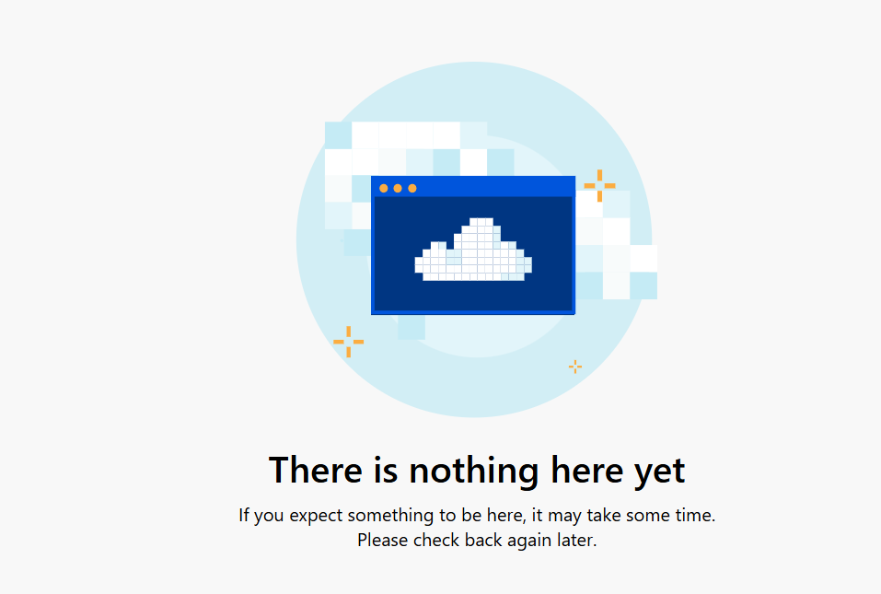
Task: Click the tiny orange sparkle at lower right
Action: [x=574, y=367]
